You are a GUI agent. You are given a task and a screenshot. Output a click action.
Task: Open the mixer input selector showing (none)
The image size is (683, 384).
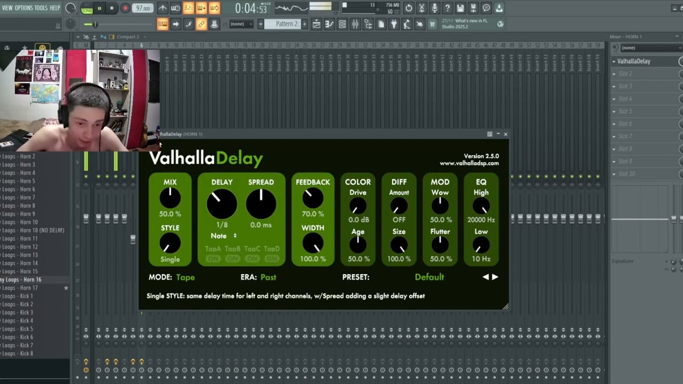(651, 48)
